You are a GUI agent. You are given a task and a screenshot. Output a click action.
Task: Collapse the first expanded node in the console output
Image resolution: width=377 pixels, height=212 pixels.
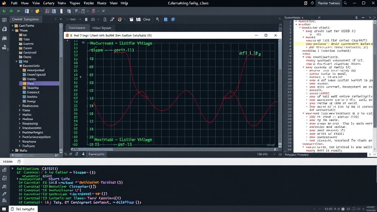(13, 169)
